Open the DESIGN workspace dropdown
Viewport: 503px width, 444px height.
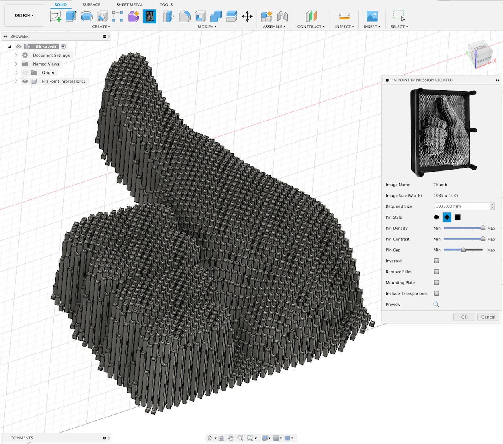24,16
